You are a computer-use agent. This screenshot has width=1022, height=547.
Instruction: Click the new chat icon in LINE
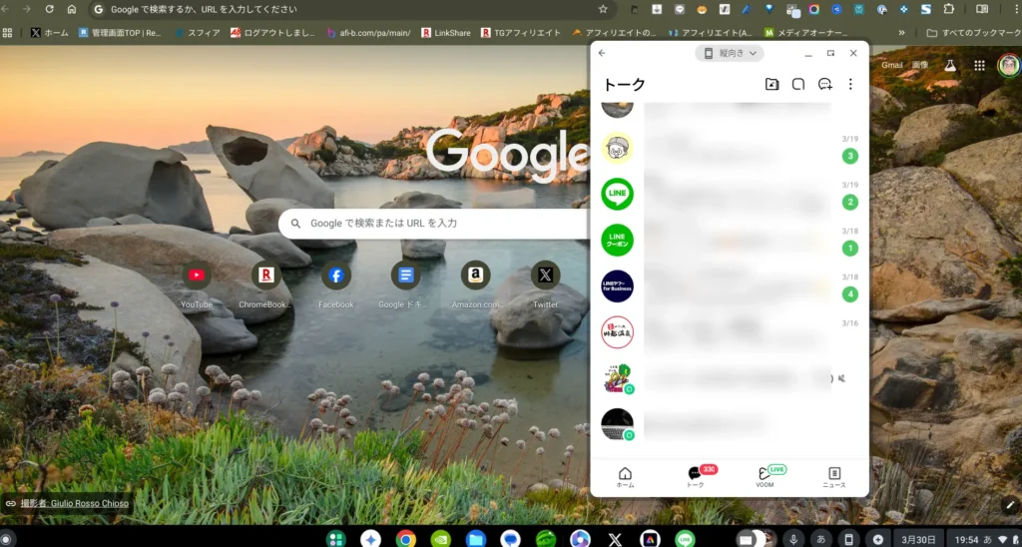[x=824, y=85]
